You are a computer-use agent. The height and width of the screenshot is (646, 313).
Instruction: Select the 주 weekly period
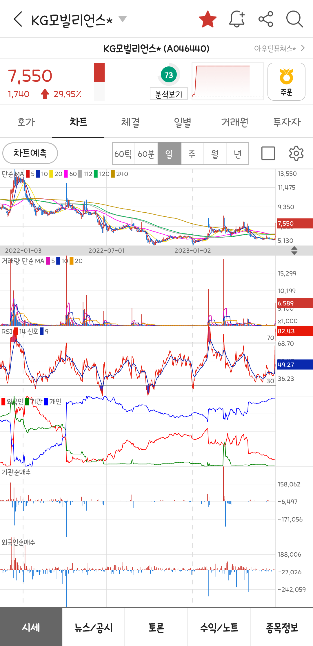(192, 153)
